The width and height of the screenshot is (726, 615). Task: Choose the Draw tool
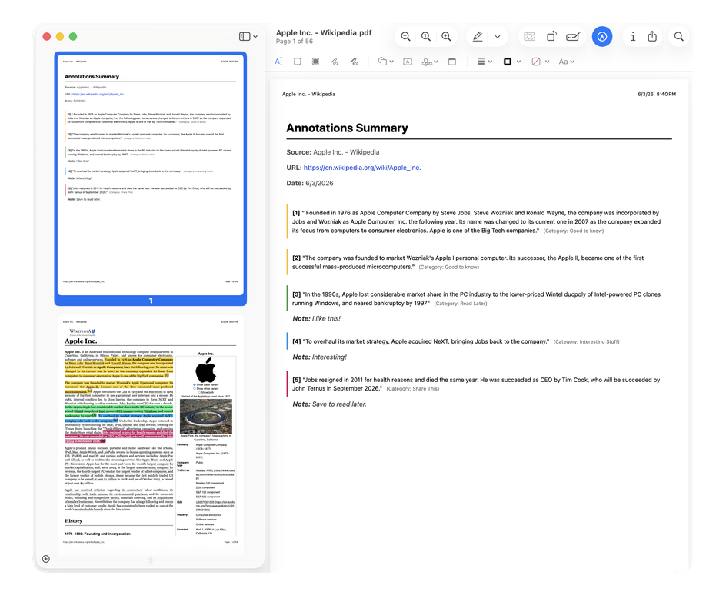click(x=355, y=61)
